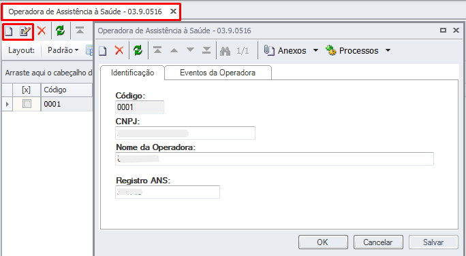Go to next record in dialog
466x256 pixels.
click(190, 50)
